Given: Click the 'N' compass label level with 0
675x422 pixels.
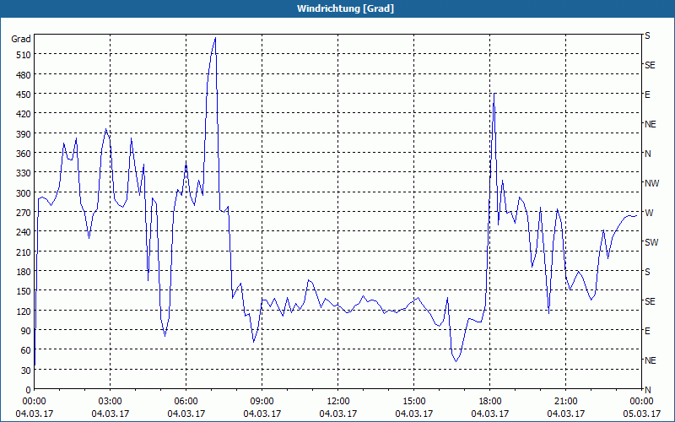Looking at the screenshot, I should pyautogui.click(x=648, y=390).
